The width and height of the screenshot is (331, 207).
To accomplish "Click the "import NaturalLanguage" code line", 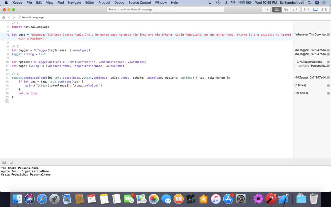I will 30,27.
